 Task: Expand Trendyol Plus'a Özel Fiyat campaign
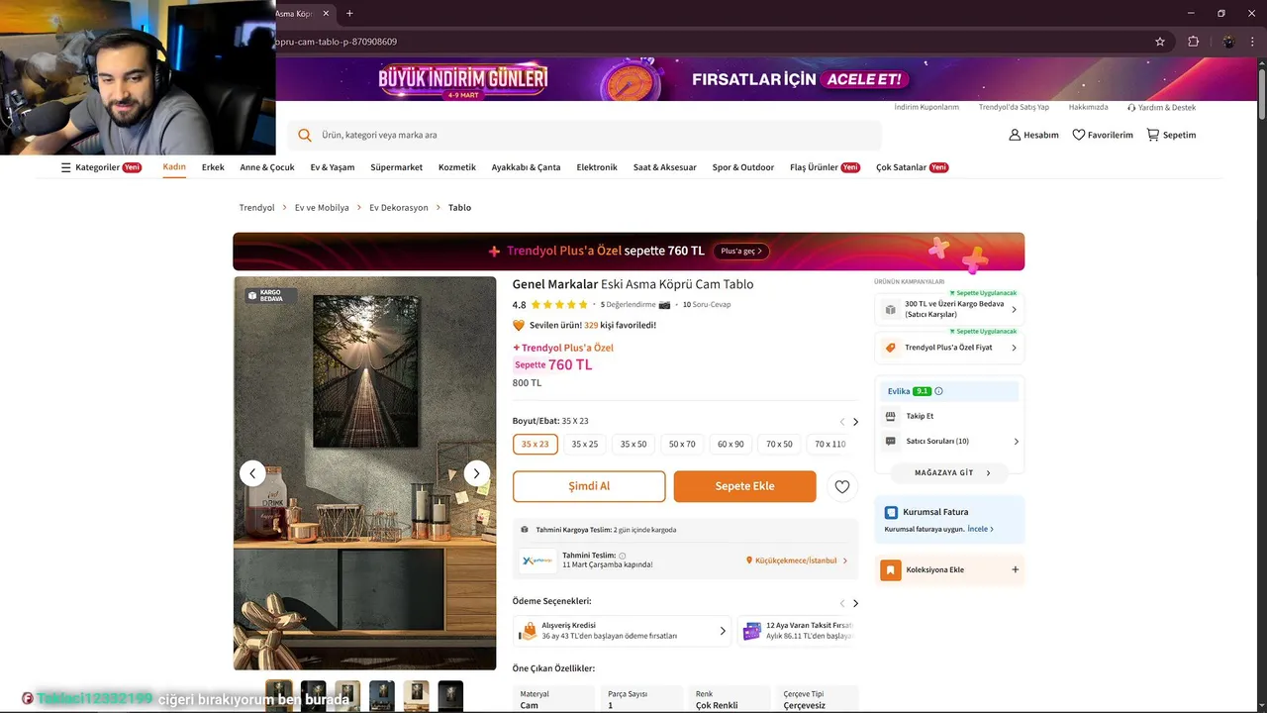(x=948, y=348)
